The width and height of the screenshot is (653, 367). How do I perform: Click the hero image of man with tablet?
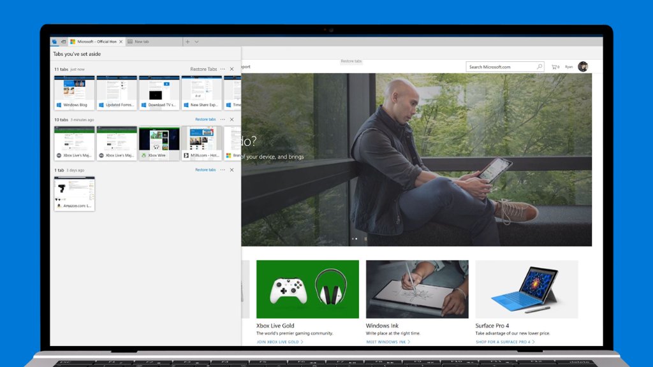pos(416,160)
